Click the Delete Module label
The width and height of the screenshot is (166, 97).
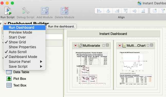[65, 17]
